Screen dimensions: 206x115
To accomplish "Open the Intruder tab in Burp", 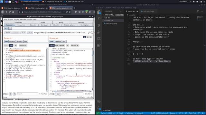I will click(81, 23).
